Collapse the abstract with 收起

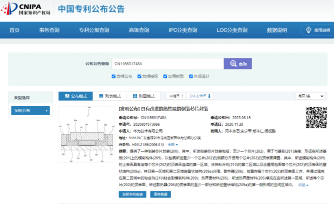302,184
